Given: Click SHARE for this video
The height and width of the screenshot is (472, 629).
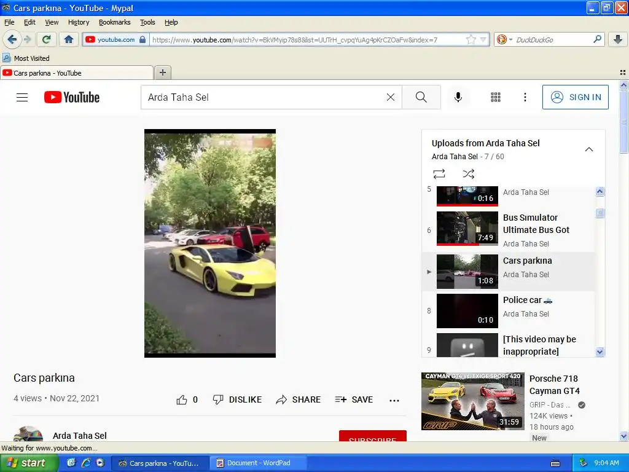Looking at the screenshot, I should pos(299,399).
